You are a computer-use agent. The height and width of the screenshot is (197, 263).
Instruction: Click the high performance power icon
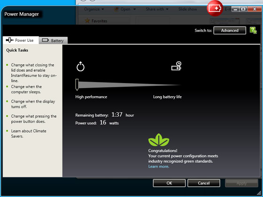point(80,67)
